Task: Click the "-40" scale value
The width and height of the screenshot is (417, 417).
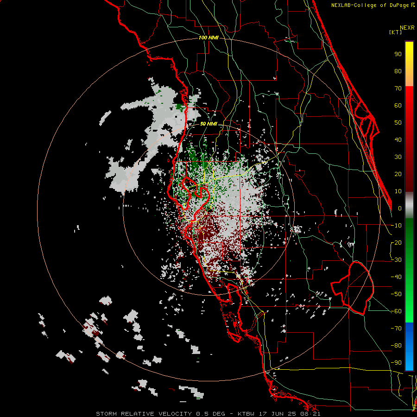Action: click(396, 277)
